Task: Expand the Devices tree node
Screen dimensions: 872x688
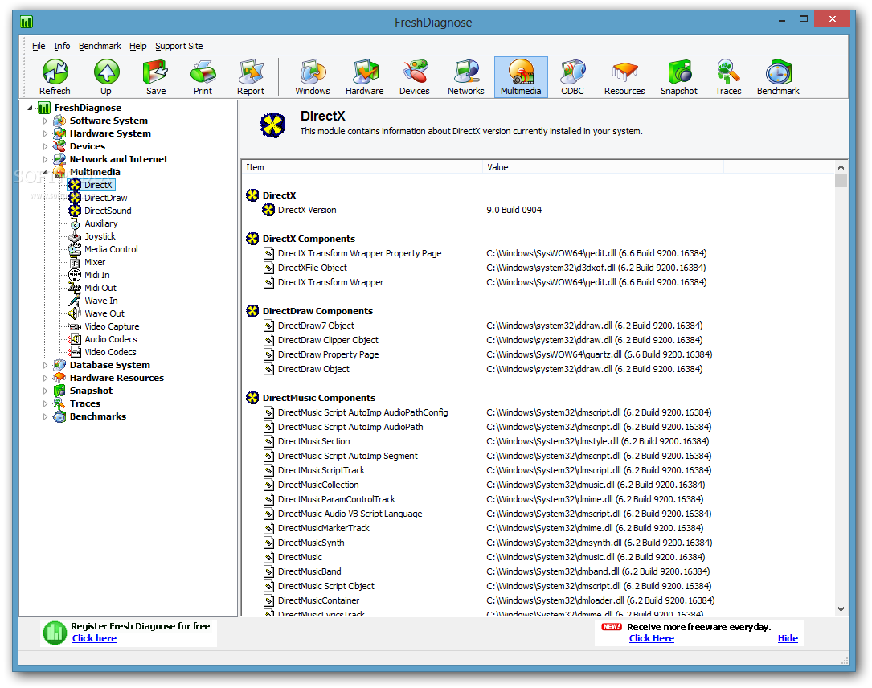Action: tap(46, 146)
